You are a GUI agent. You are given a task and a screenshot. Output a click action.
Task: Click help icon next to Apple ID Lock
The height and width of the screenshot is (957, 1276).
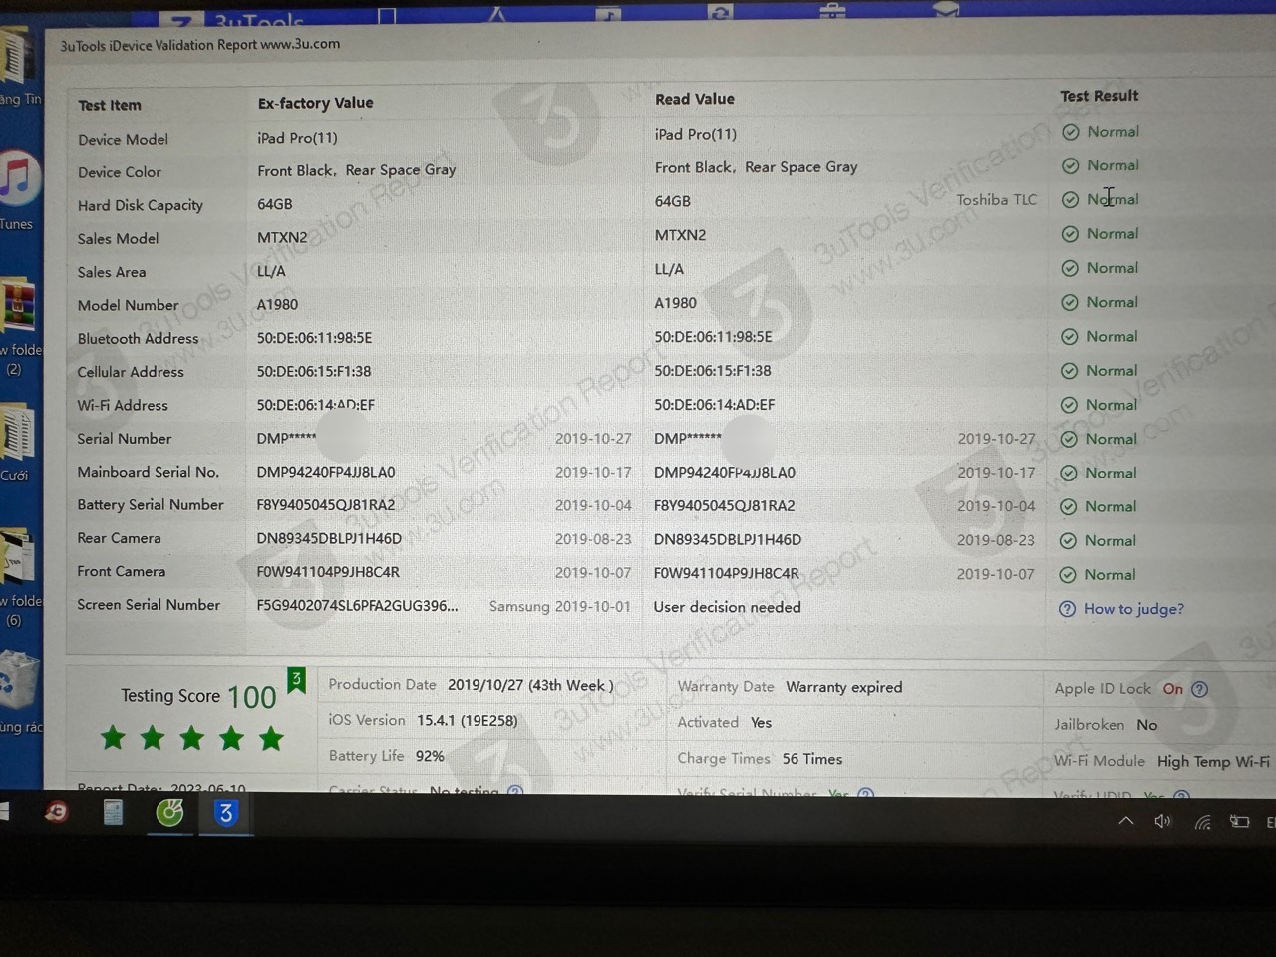click(x=1200, y=689)
